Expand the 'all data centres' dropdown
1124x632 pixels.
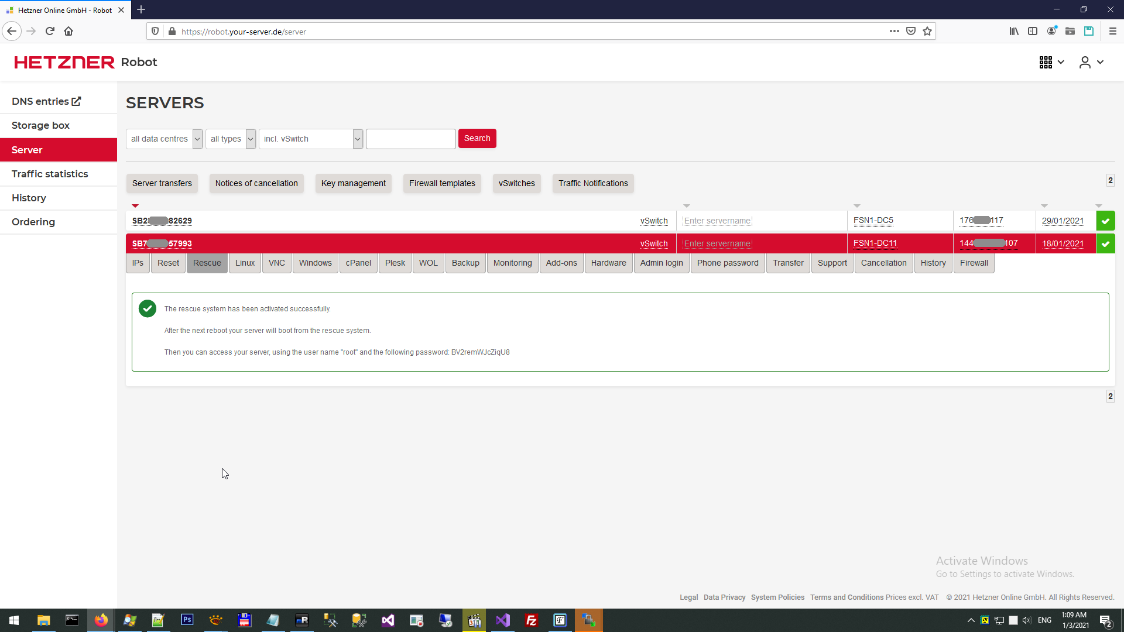pos(165,139)
